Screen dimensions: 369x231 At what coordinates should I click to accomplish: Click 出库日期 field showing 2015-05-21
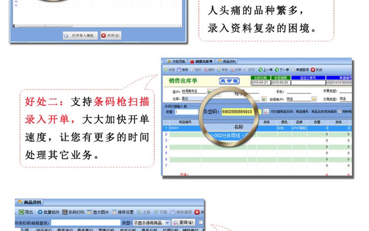tap(260, 83)
